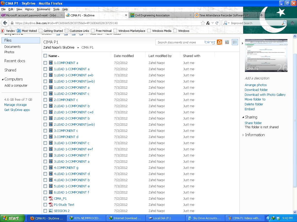Switch to Microsoft account password reset tab
The width and height of the screenshot is (297, 222).
[32, 15]
